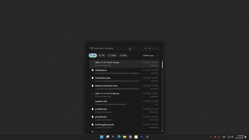Select the Untitled.json result
Viewport: 249px width, 140px height.
[x=124, y=72]
